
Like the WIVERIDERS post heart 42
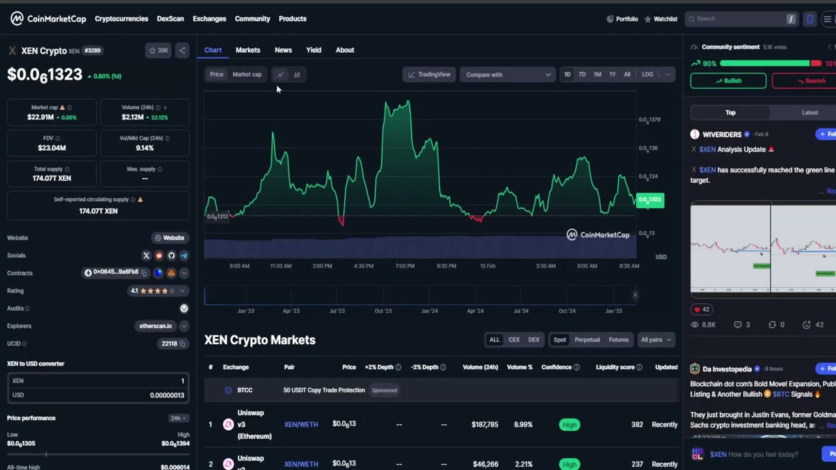point(702,309)
